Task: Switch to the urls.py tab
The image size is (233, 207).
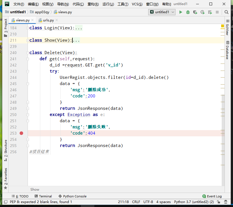Action: 48,20
